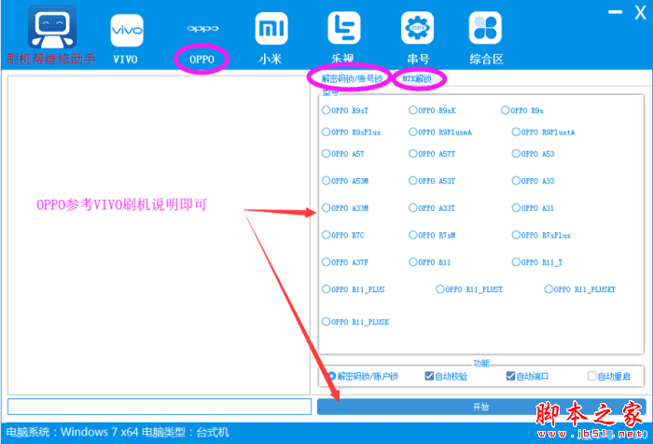Select the OPPO brand icon
Screen dimensions: 653x444
[x=202, y=29]
